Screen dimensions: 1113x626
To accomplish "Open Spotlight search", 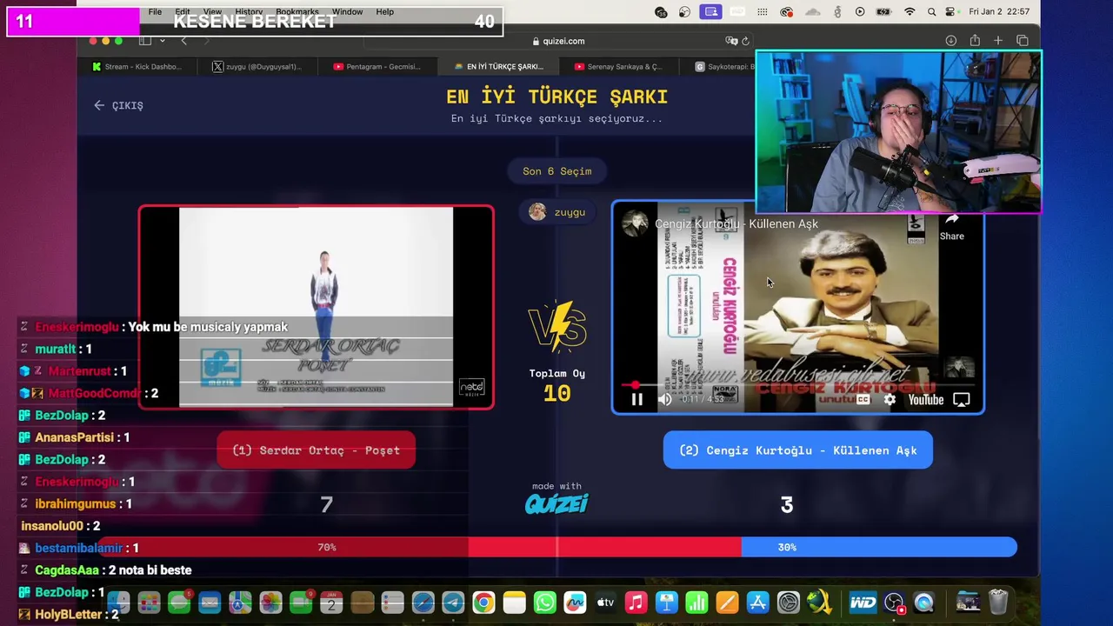I will pos(932,12).
